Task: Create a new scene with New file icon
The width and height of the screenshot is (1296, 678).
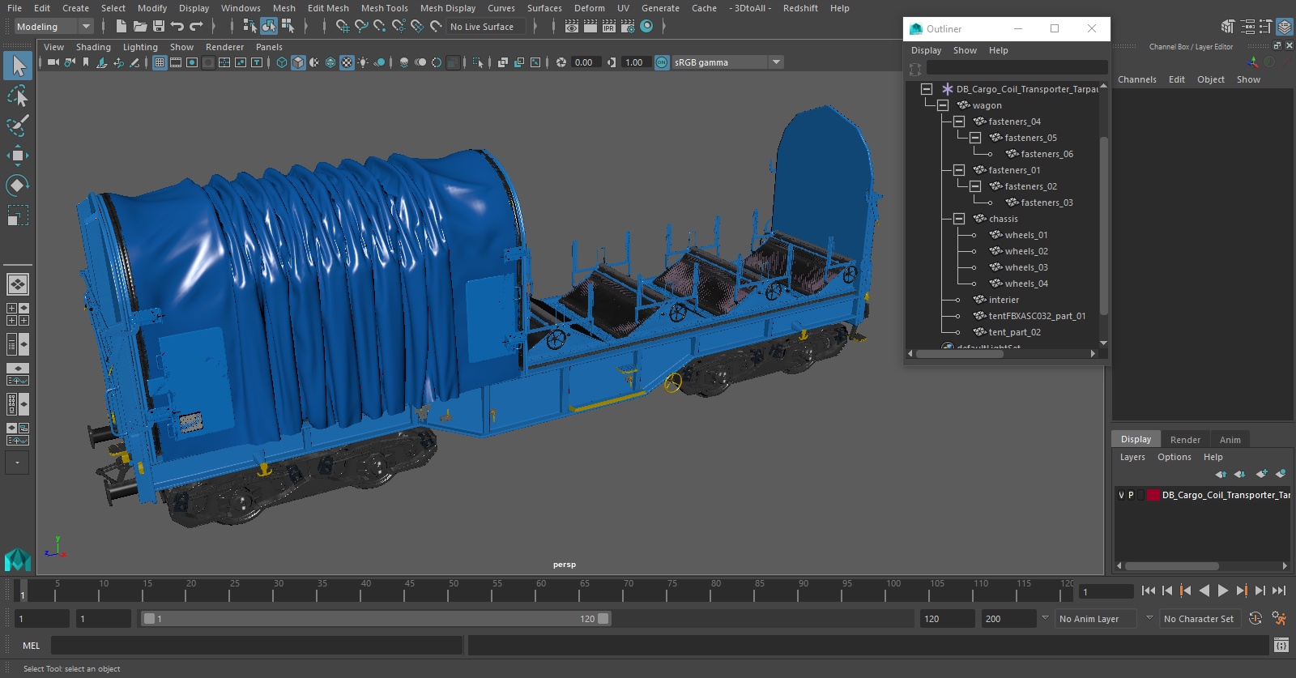Action: pyautogui.click(x=121, y=27)
